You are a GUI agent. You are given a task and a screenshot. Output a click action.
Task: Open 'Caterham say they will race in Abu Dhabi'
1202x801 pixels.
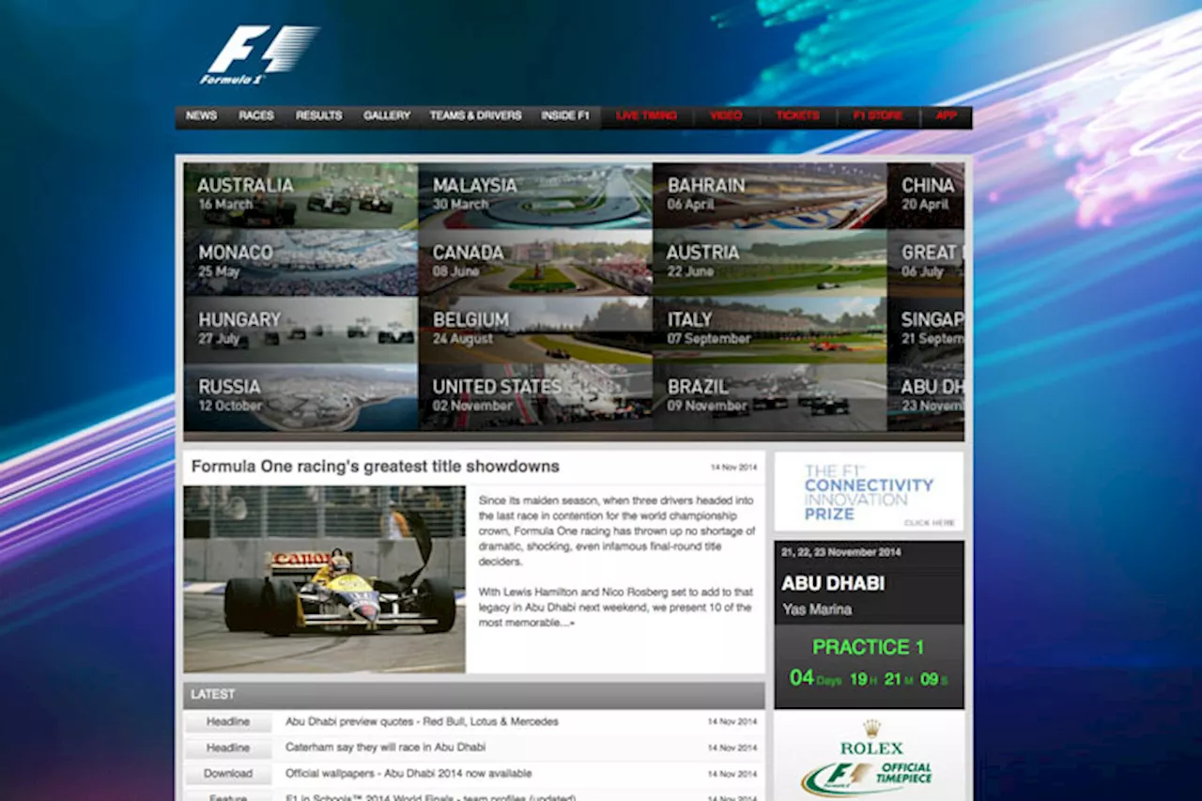click(386, 748)
